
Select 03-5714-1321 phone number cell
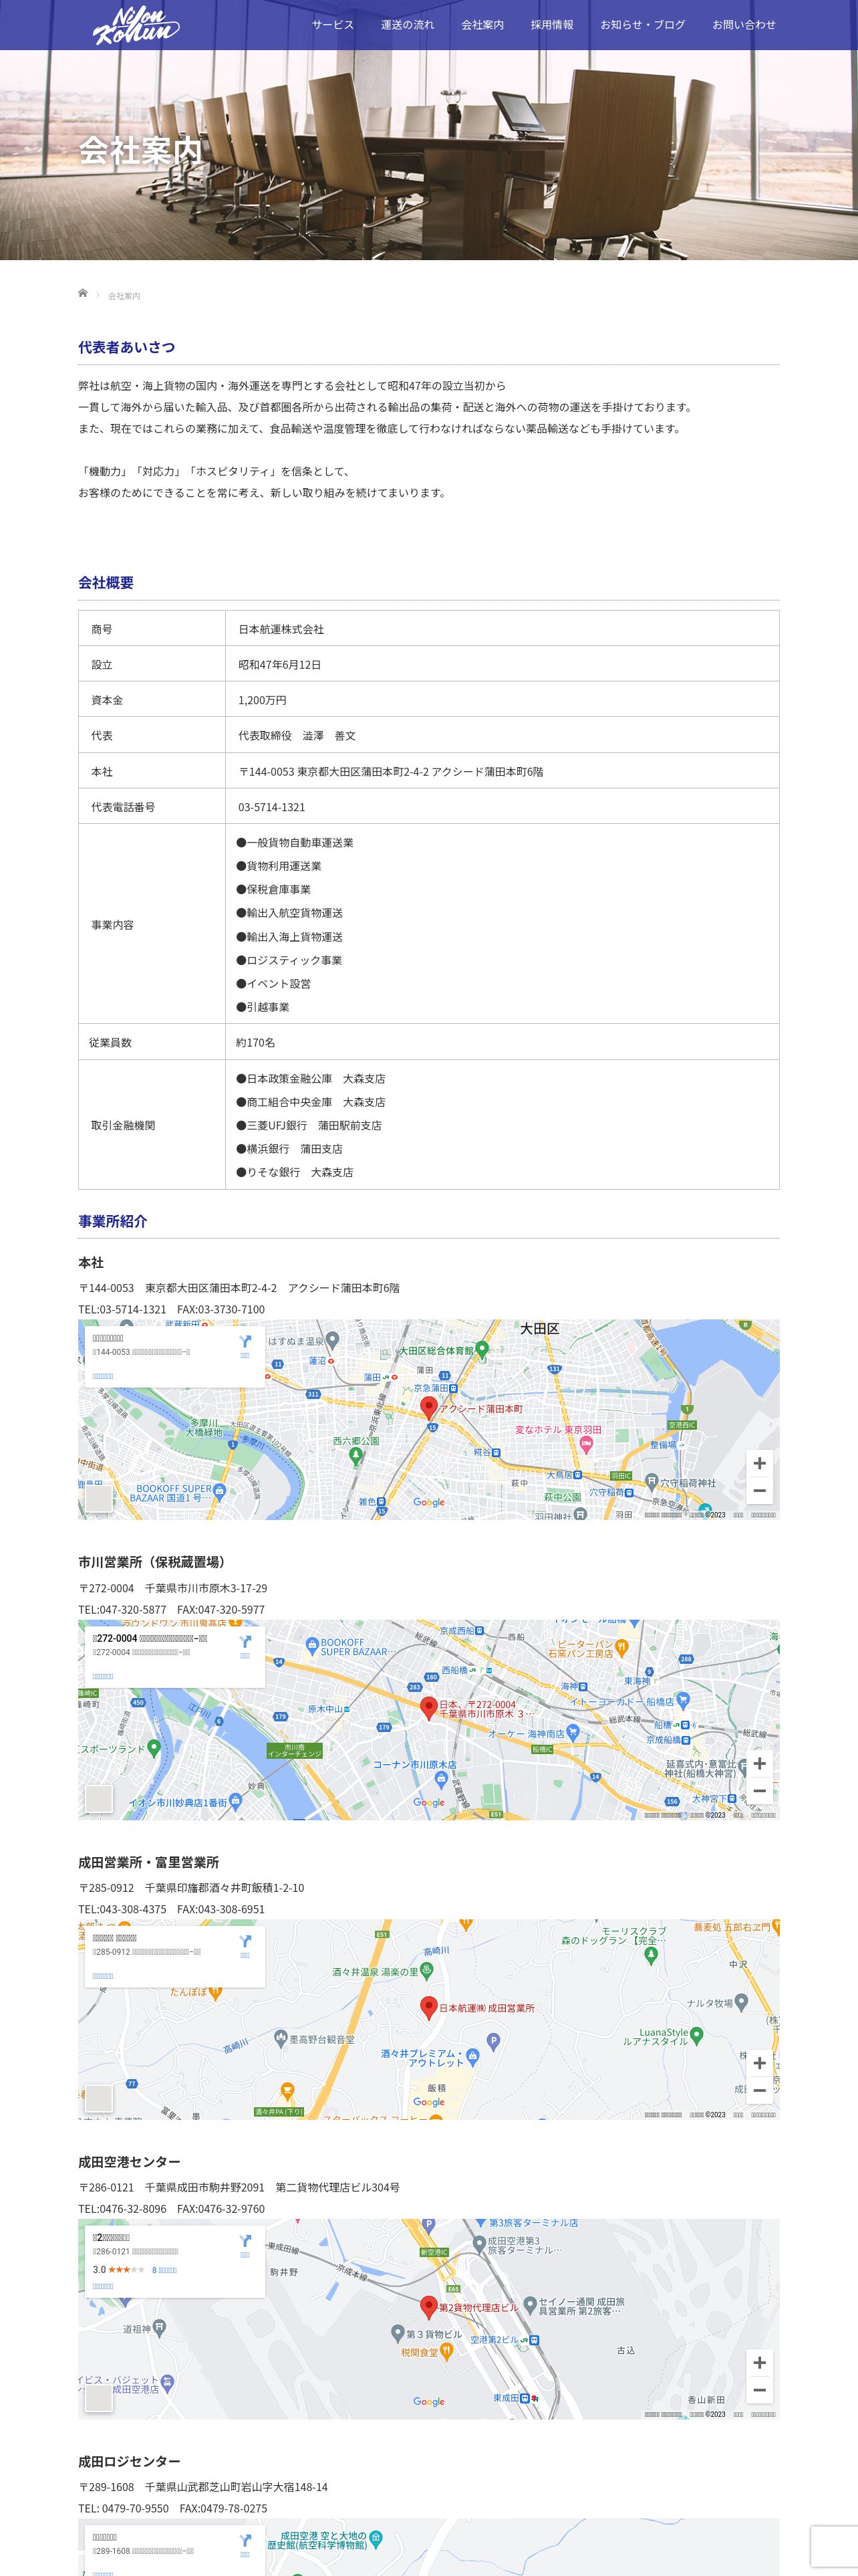503,806
